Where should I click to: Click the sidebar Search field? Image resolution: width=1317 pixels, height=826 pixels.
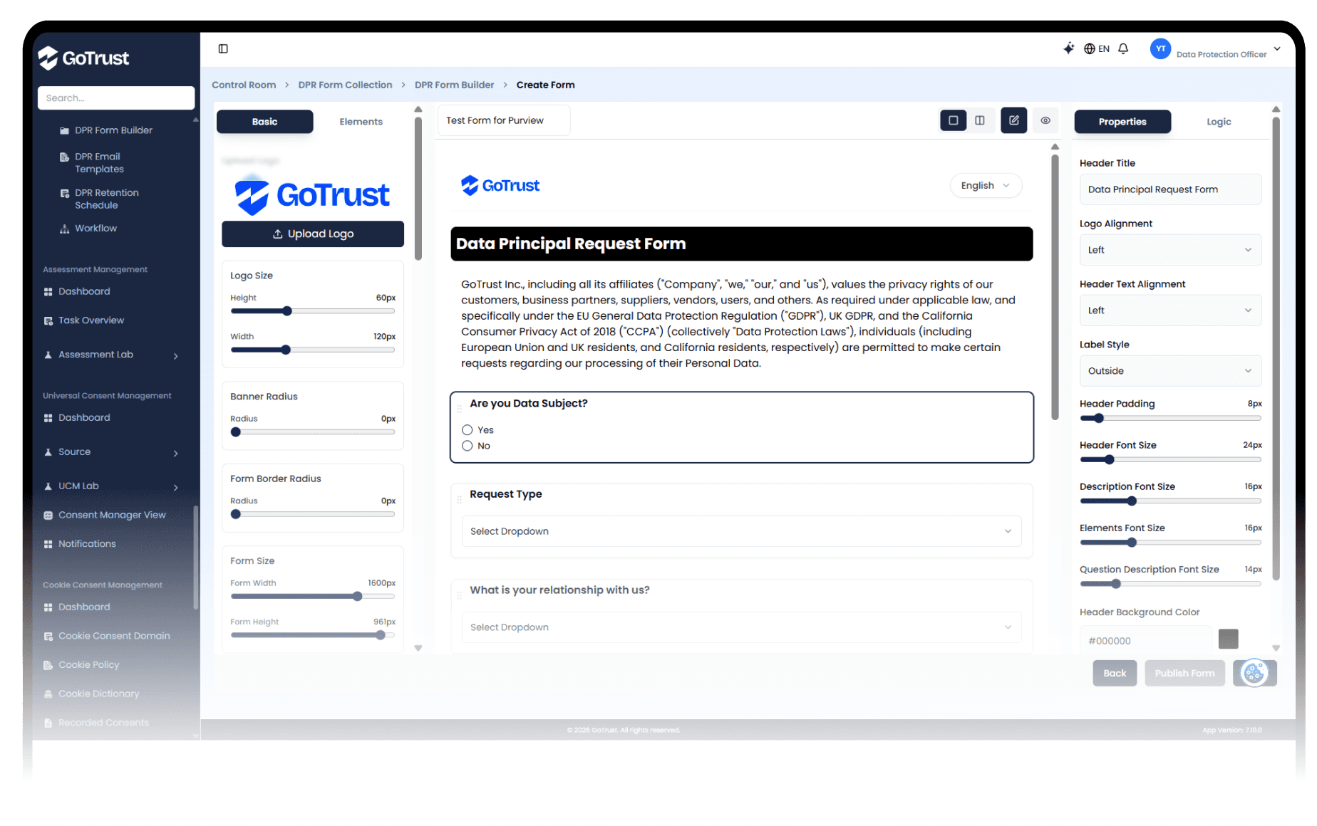[116, 98]
